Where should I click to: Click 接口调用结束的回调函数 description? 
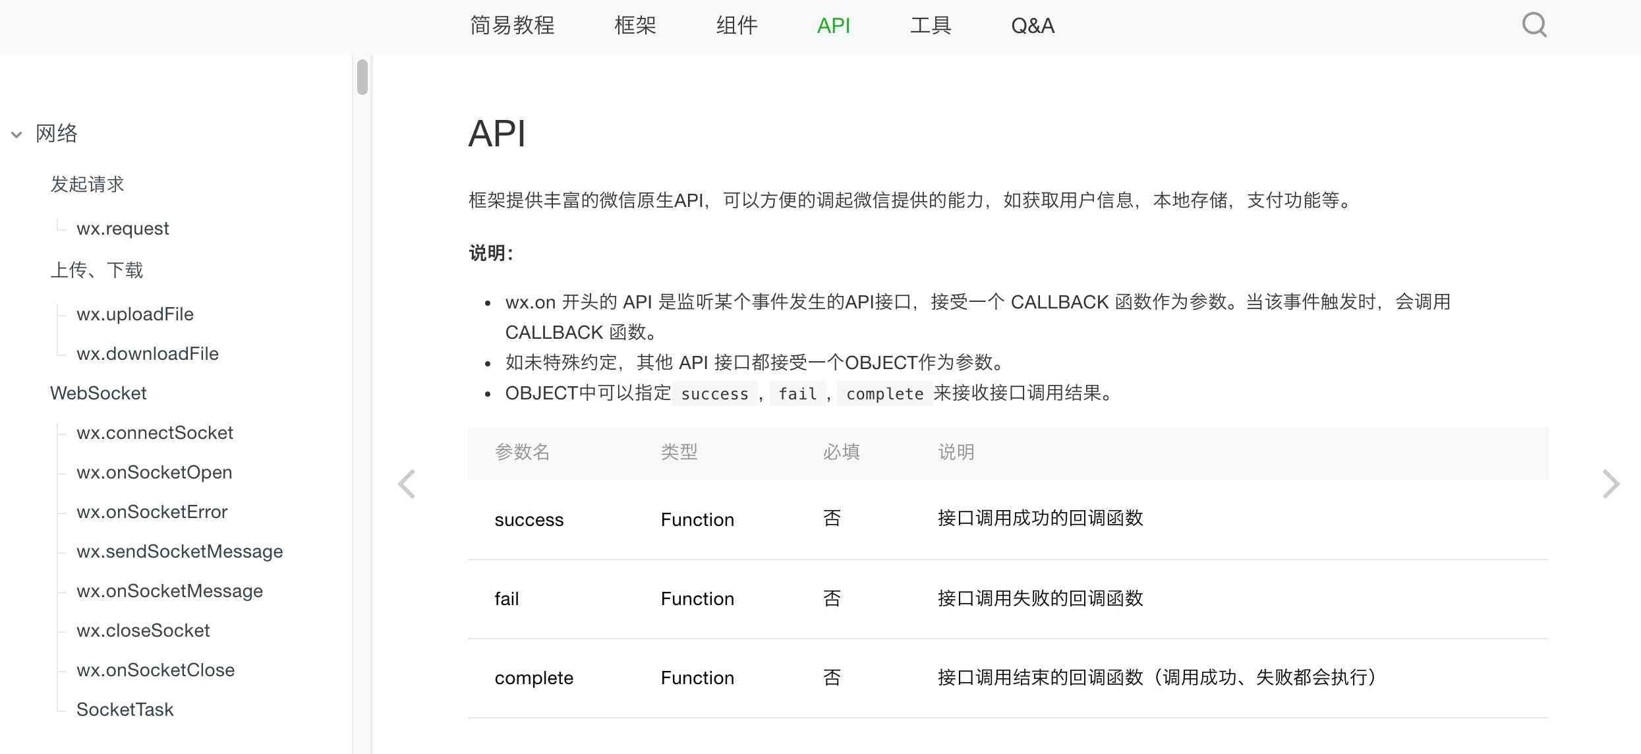point(1158,677)
